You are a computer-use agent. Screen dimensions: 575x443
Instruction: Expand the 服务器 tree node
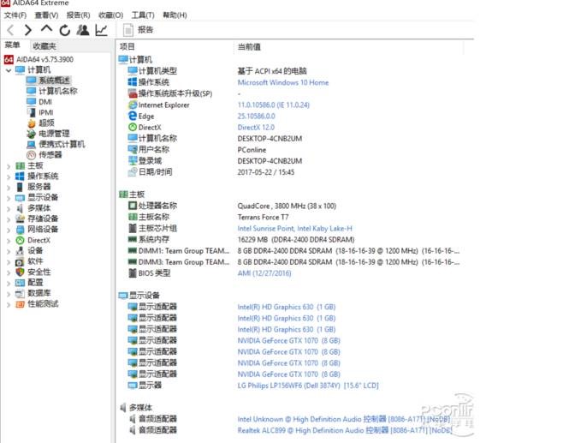click(9, 188)
